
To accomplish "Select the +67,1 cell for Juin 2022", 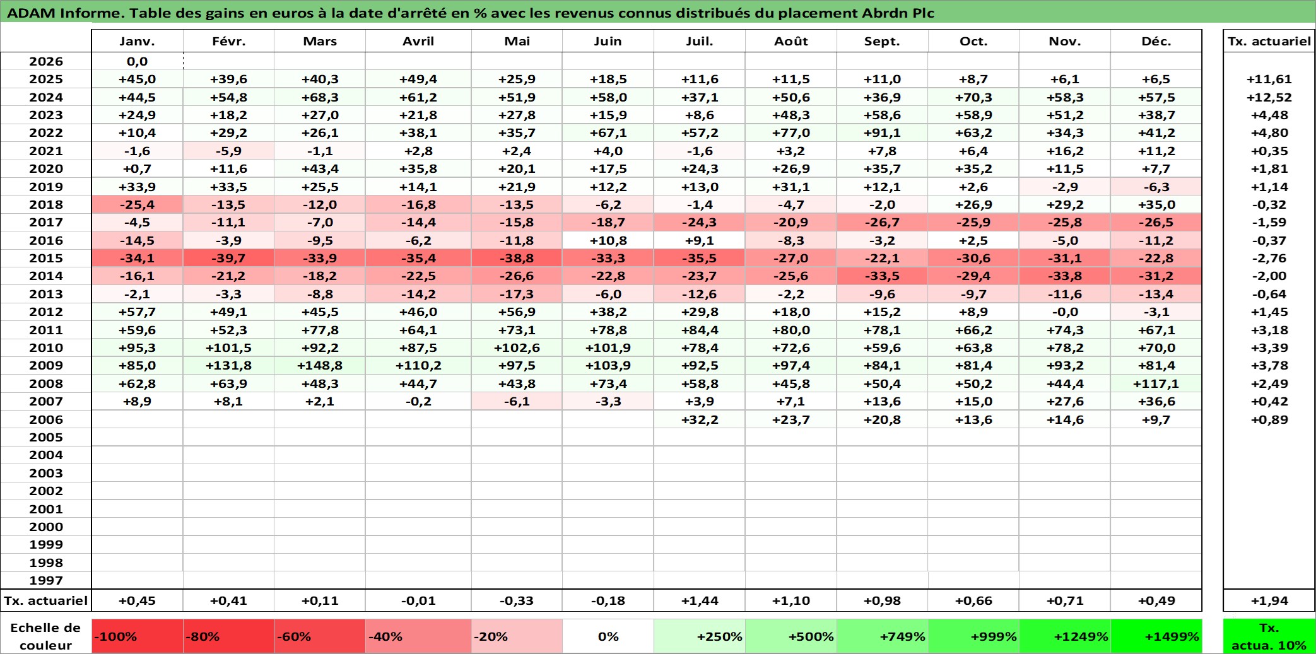I will point(608,132).
